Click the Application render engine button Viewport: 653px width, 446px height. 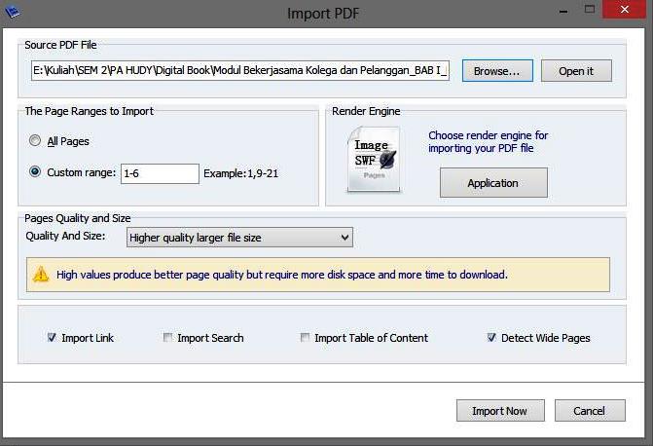point(493,182)
